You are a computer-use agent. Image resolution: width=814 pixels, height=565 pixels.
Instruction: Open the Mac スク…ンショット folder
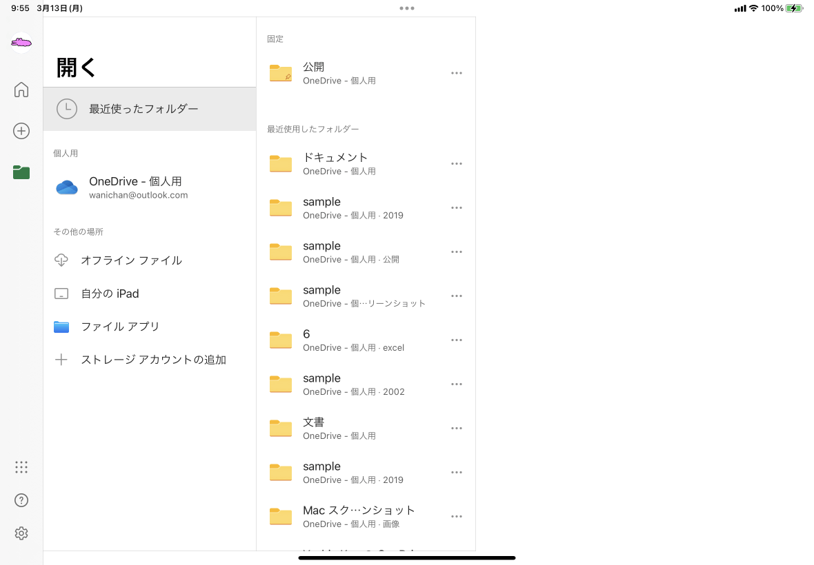[x=359, y=516]
